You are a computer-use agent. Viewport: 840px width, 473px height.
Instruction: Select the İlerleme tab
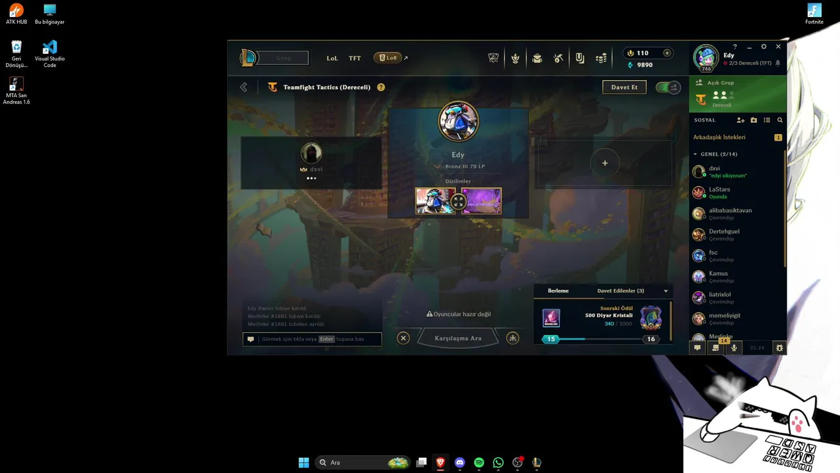pyautogui.click(x=558, y=291)
